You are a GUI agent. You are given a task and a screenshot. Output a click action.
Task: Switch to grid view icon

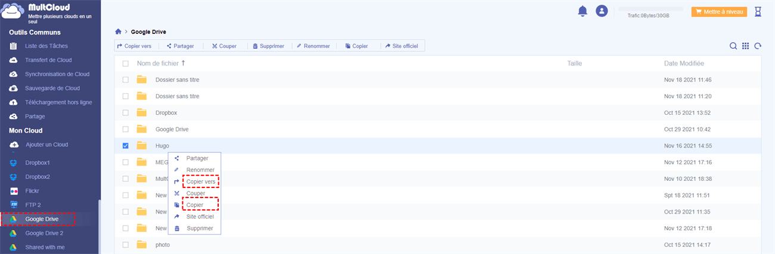745,46
